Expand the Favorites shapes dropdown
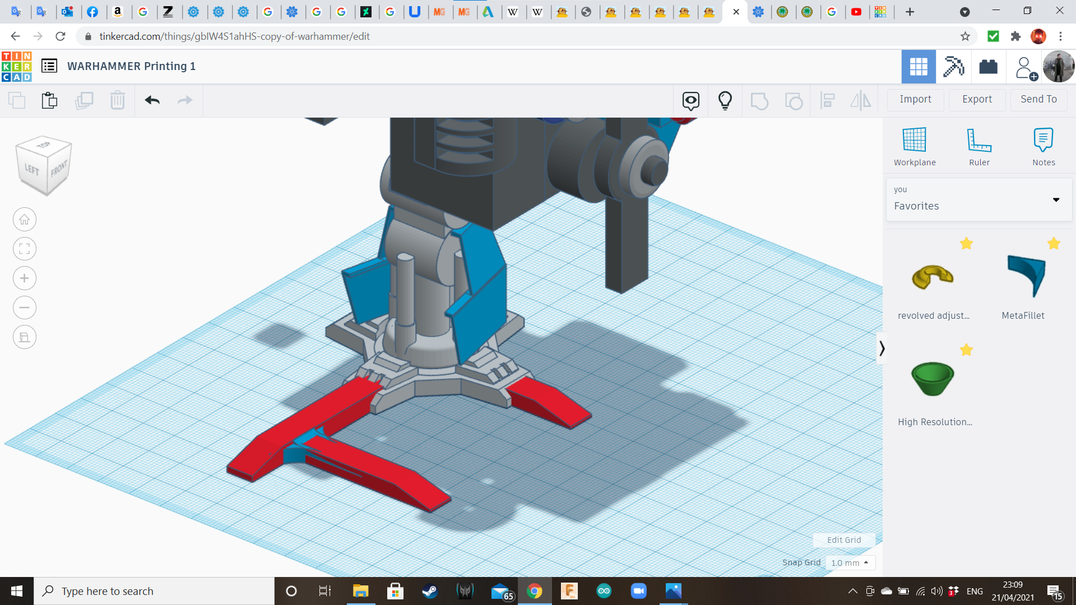 1056,199
